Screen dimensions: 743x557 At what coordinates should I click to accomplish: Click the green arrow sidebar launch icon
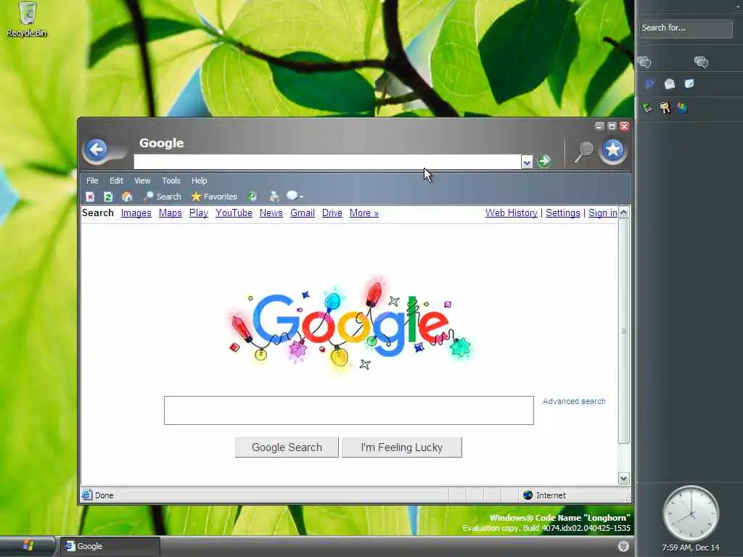point(646,107)
